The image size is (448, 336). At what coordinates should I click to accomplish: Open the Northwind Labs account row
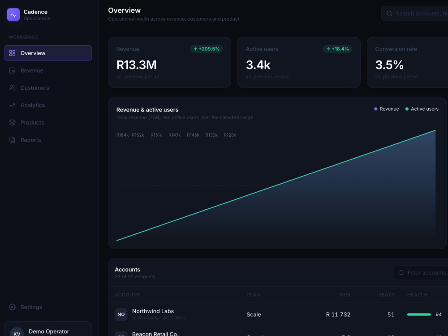click(x=278, y=314)
